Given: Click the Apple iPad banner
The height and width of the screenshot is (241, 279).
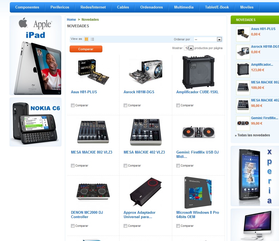Looking at the screenshot, I should [35, 55].
